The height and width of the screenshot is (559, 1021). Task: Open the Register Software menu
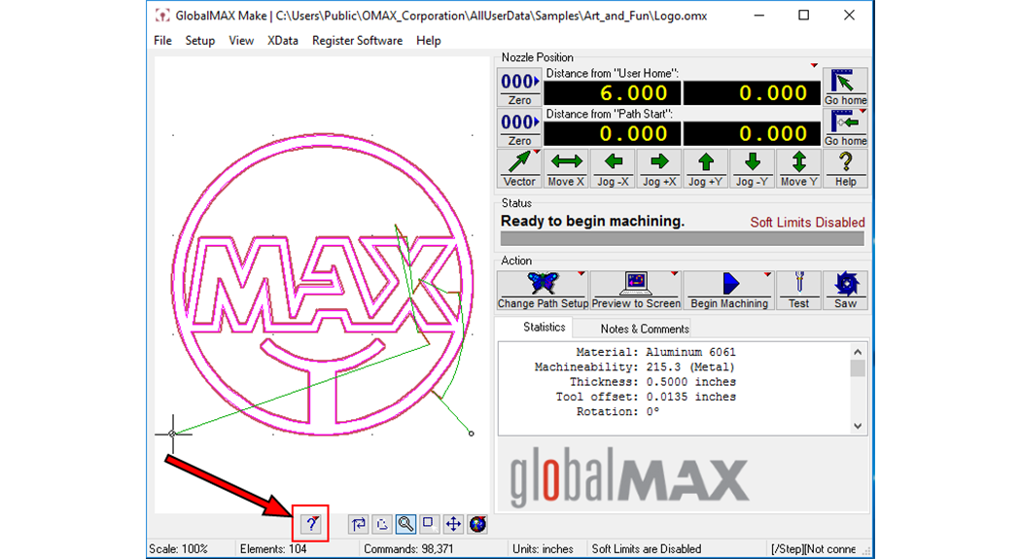[x=357, y=41]
